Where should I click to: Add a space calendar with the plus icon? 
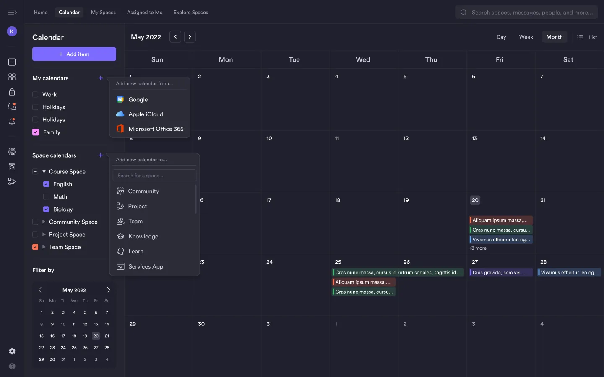(100, 155)
